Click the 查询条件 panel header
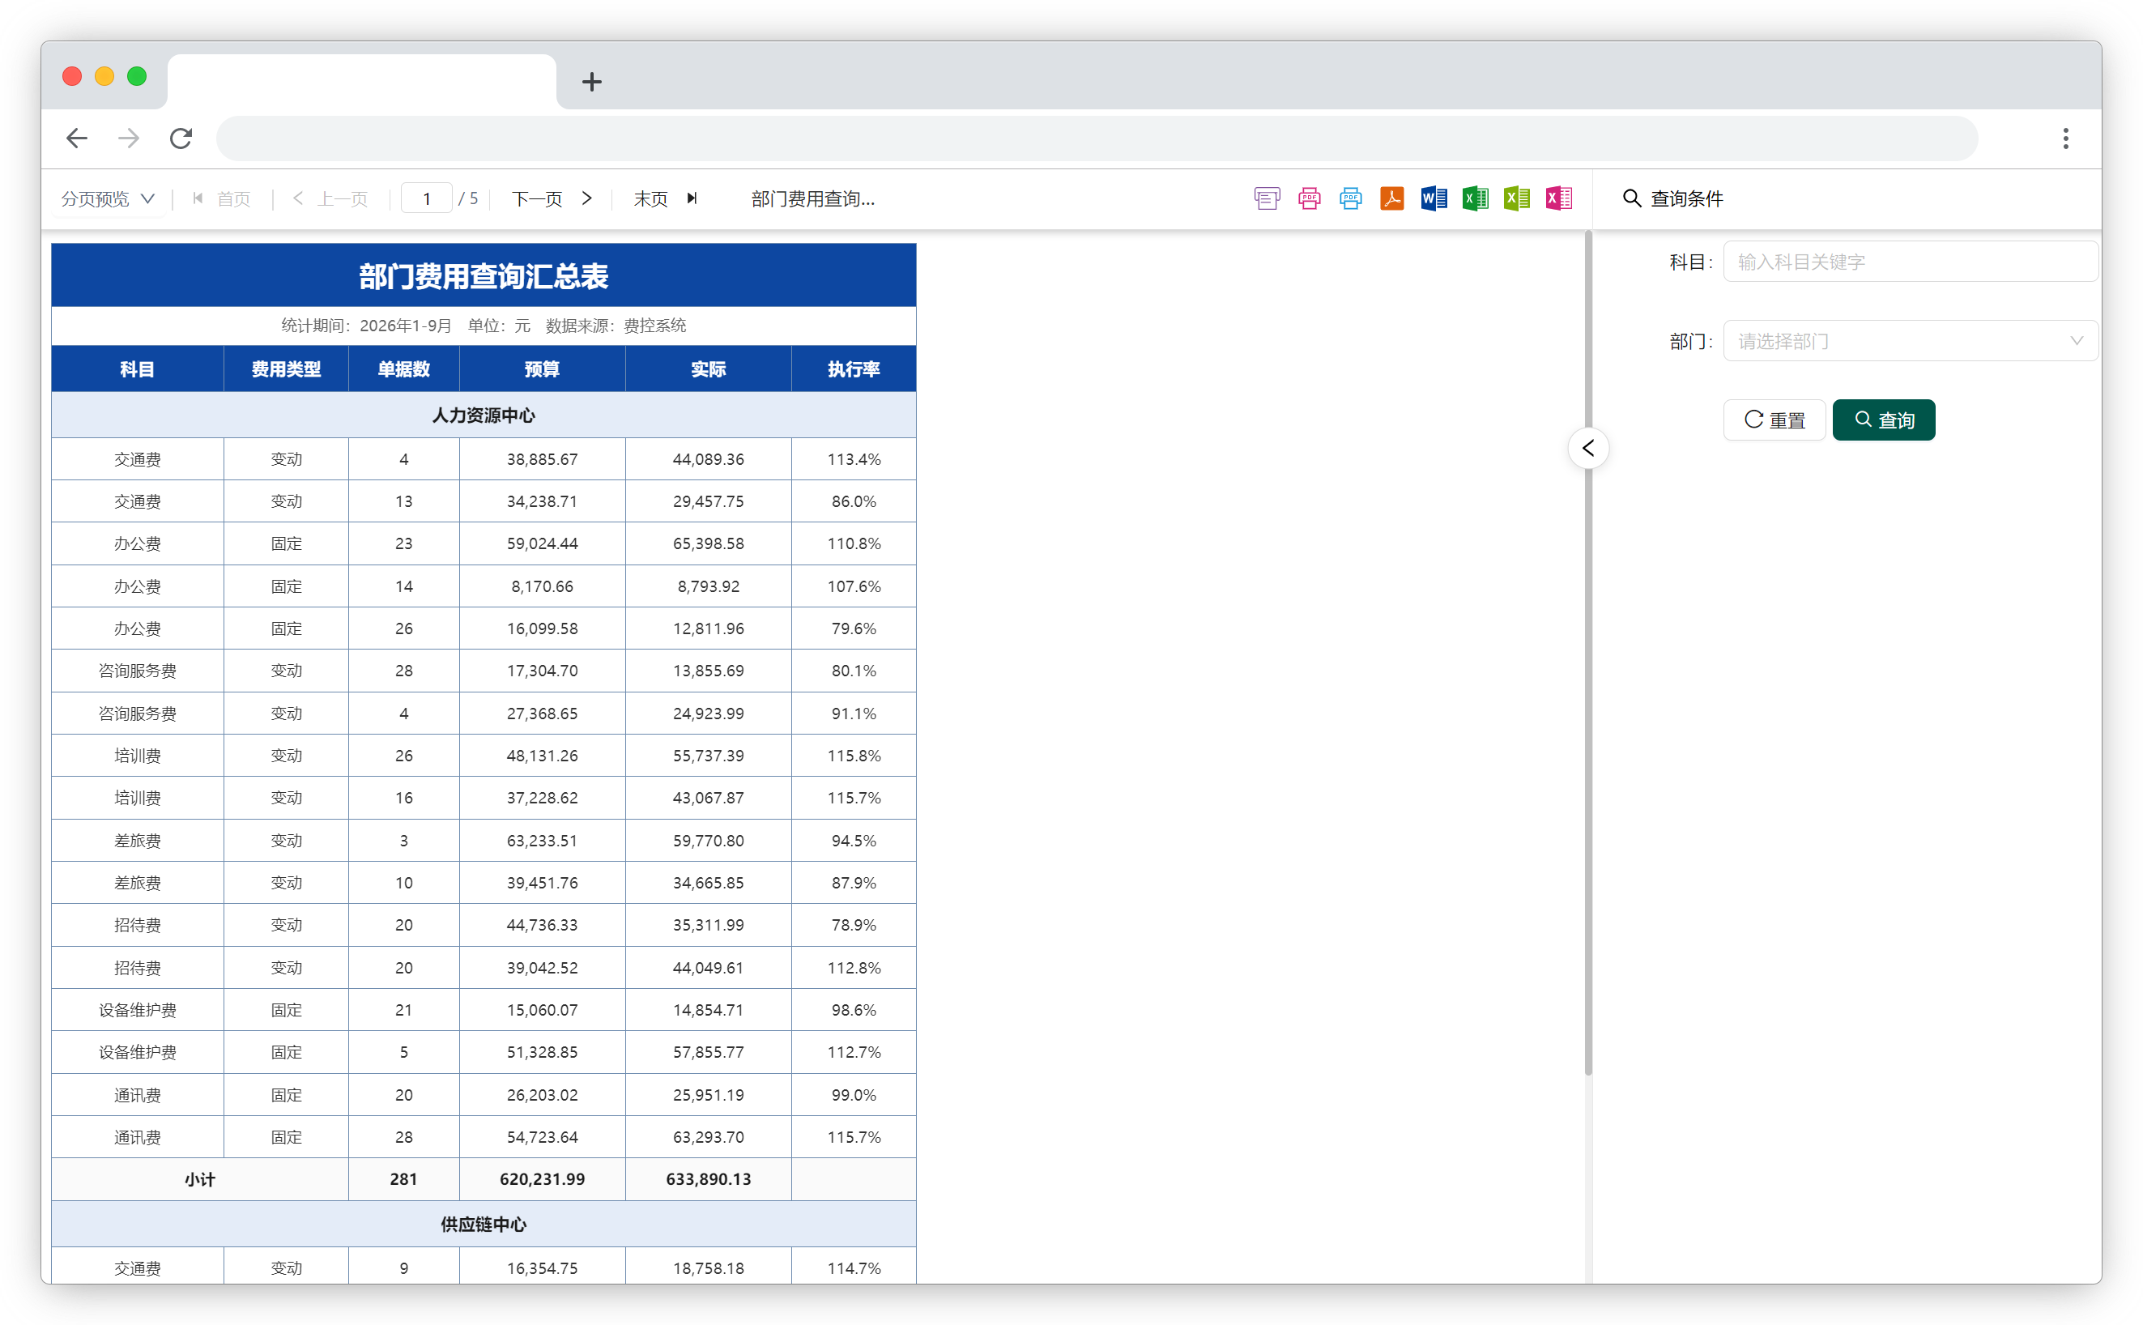The width and height of the screenshot is (2143, 1325). 1672,199
